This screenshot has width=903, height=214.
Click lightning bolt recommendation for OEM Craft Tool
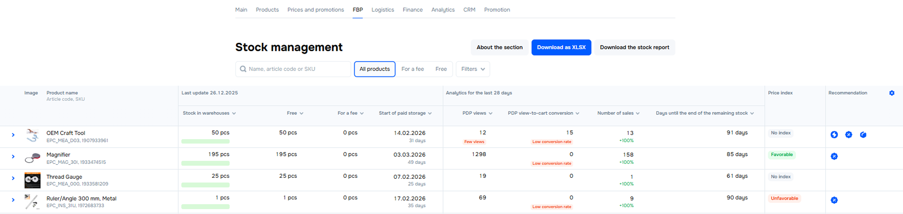coord(834,135)
